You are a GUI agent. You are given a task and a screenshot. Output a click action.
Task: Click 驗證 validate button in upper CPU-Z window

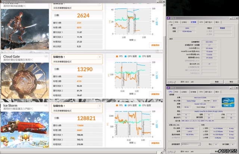(217, 82)
